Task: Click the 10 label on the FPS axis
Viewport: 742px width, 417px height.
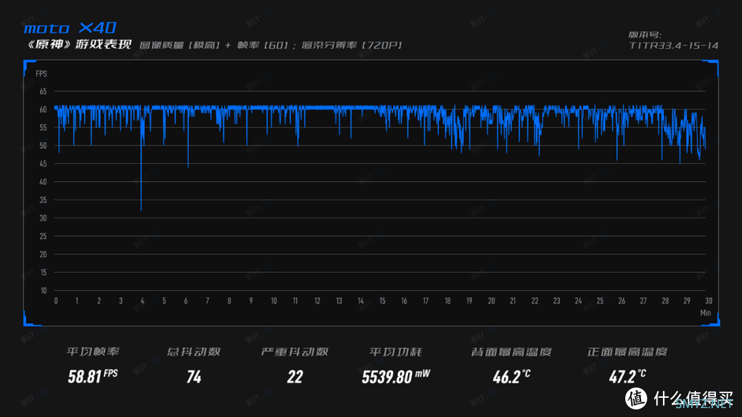Action: pyautogui.click(x=43, y=290)
